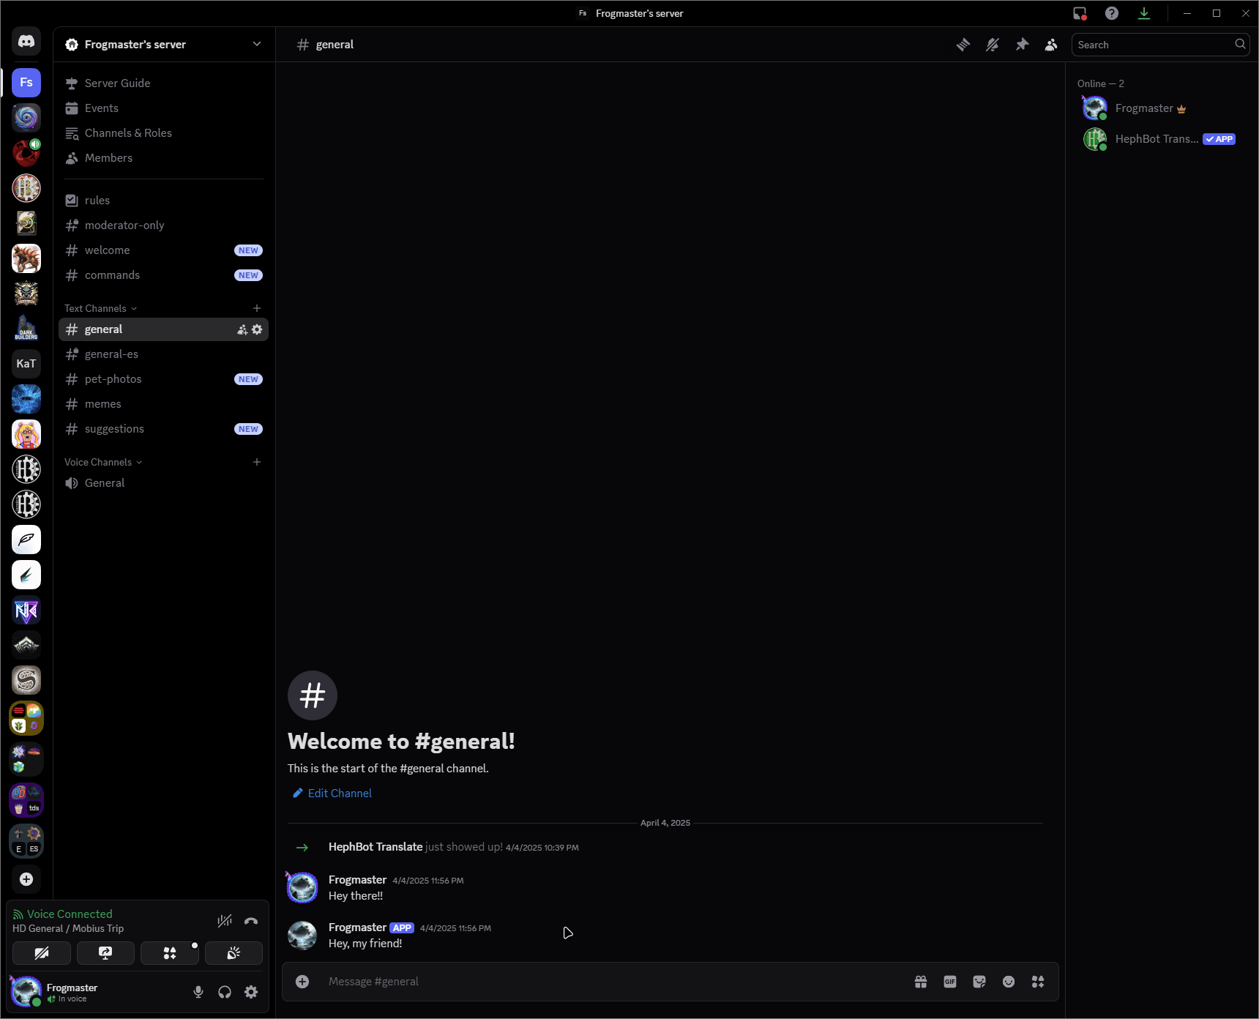
Task: Open Channels & Roles
Action: point(128,133)
